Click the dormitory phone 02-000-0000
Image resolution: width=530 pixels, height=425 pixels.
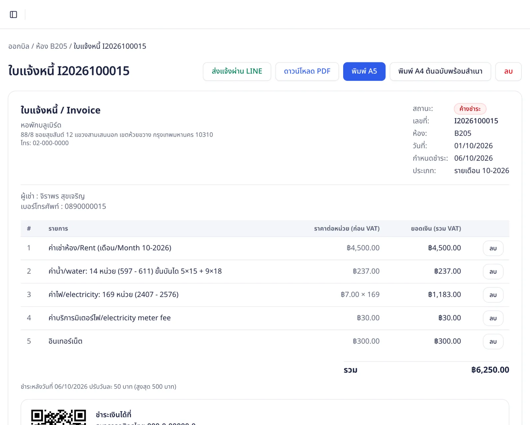click(x=51, y=143)
